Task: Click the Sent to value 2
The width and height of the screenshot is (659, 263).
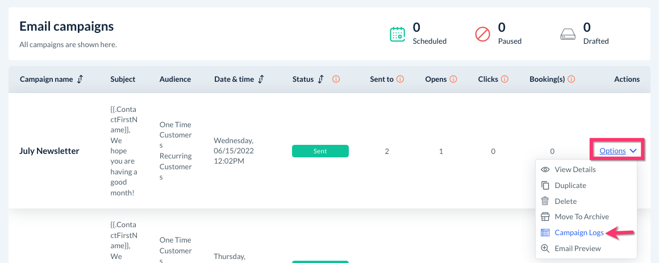Action: tap(387, 151)
